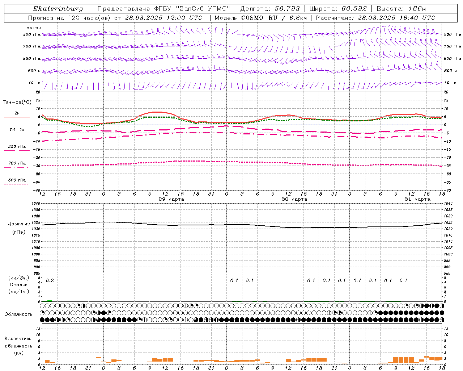463x371 pixels.
Task: Click the '850 гПа' temperature legend entry
Action: click(17, 147)
